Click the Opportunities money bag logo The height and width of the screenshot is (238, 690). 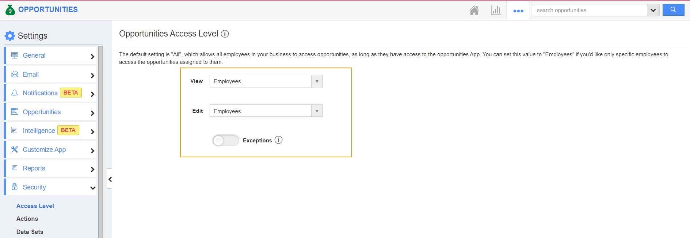coord(10,10)
